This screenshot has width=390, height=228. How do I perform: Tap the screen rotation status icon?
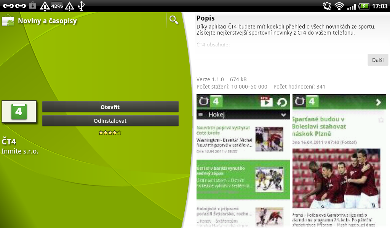pos(327,6)
